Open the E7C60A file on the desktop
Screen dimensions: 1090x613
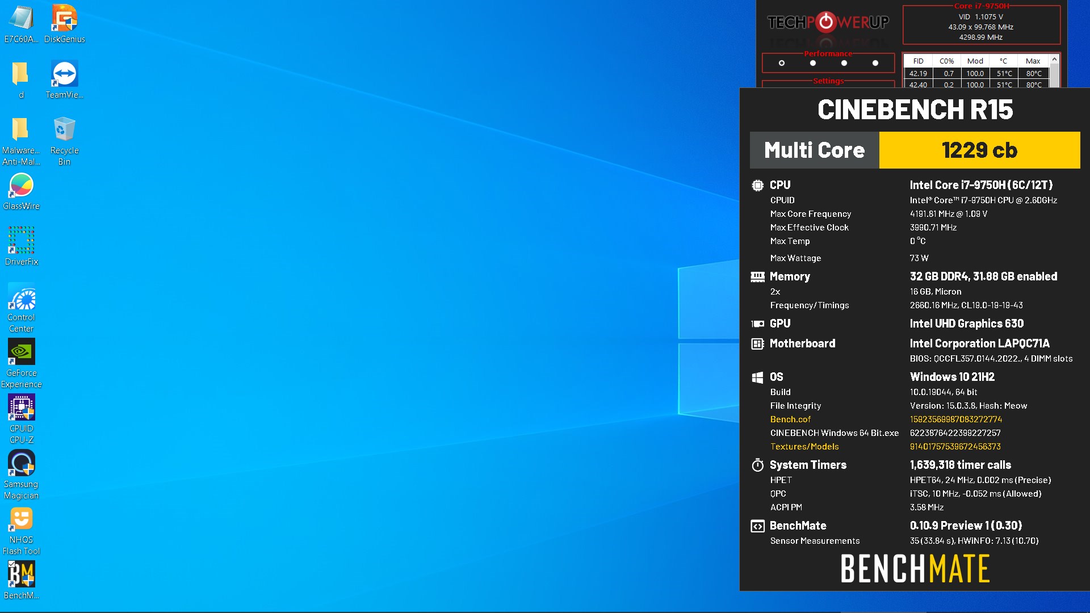click(21, 24)
